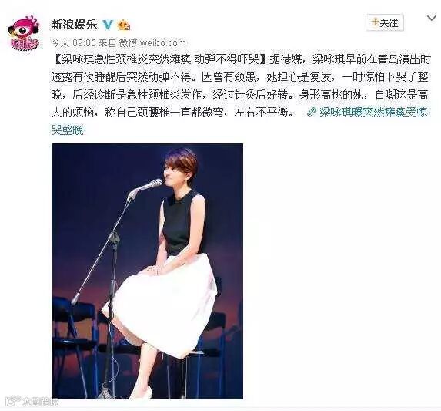Click the microphone in the photo

pyautogui.click(x=148, y=186)
